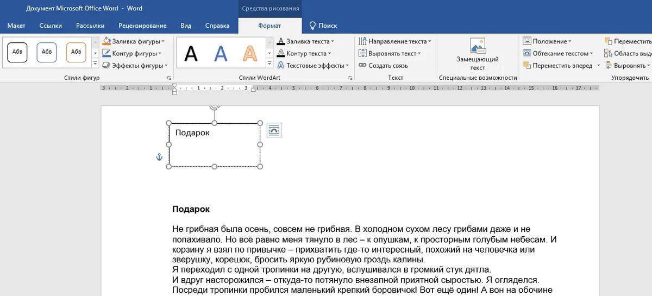Click the Заливка текста letter A icon
The image size is (652, 296).
click(x=281, y=41)
